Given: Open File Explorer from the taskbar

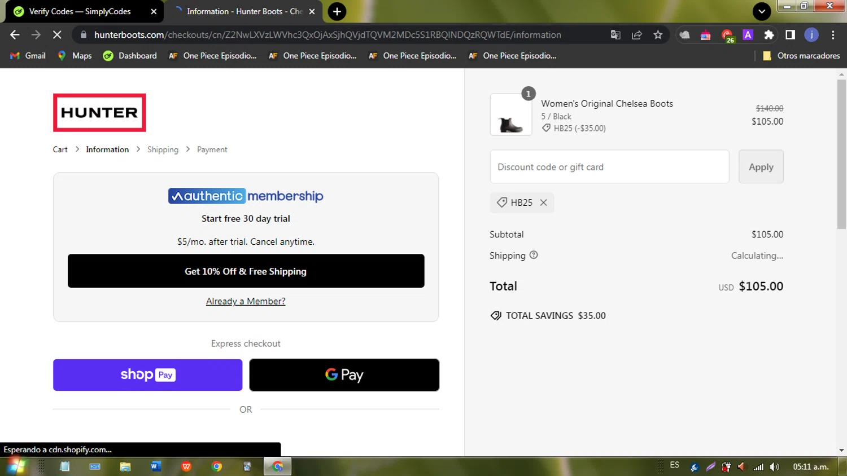Looking at the screenshot, I should click(125, 466).
